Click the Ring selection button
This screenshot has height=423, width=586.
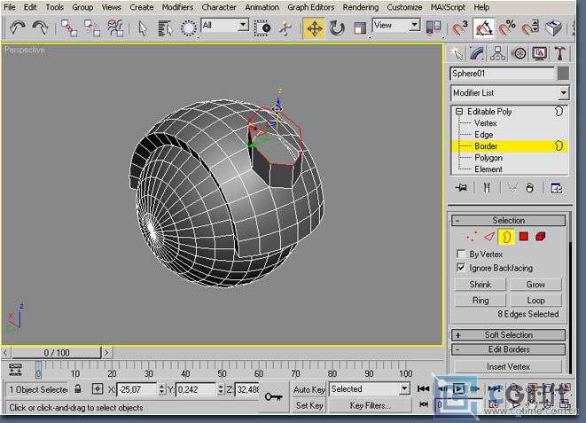pos(481,300)
